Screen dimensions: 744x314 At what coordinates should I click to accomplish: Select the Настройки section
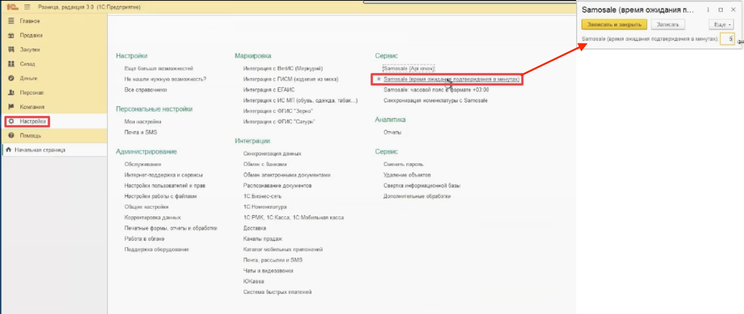pyautogui.click(x=33, y=121)
